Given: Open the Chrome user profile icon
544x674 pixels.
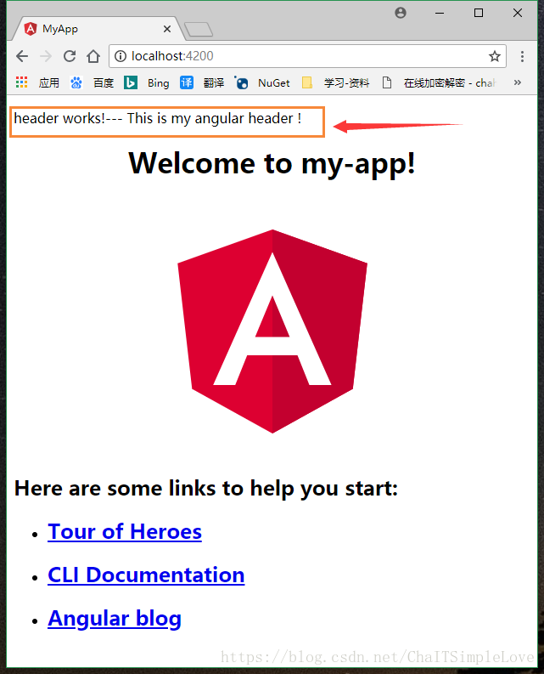Looking at the screenshot, I should click(401, 13).
